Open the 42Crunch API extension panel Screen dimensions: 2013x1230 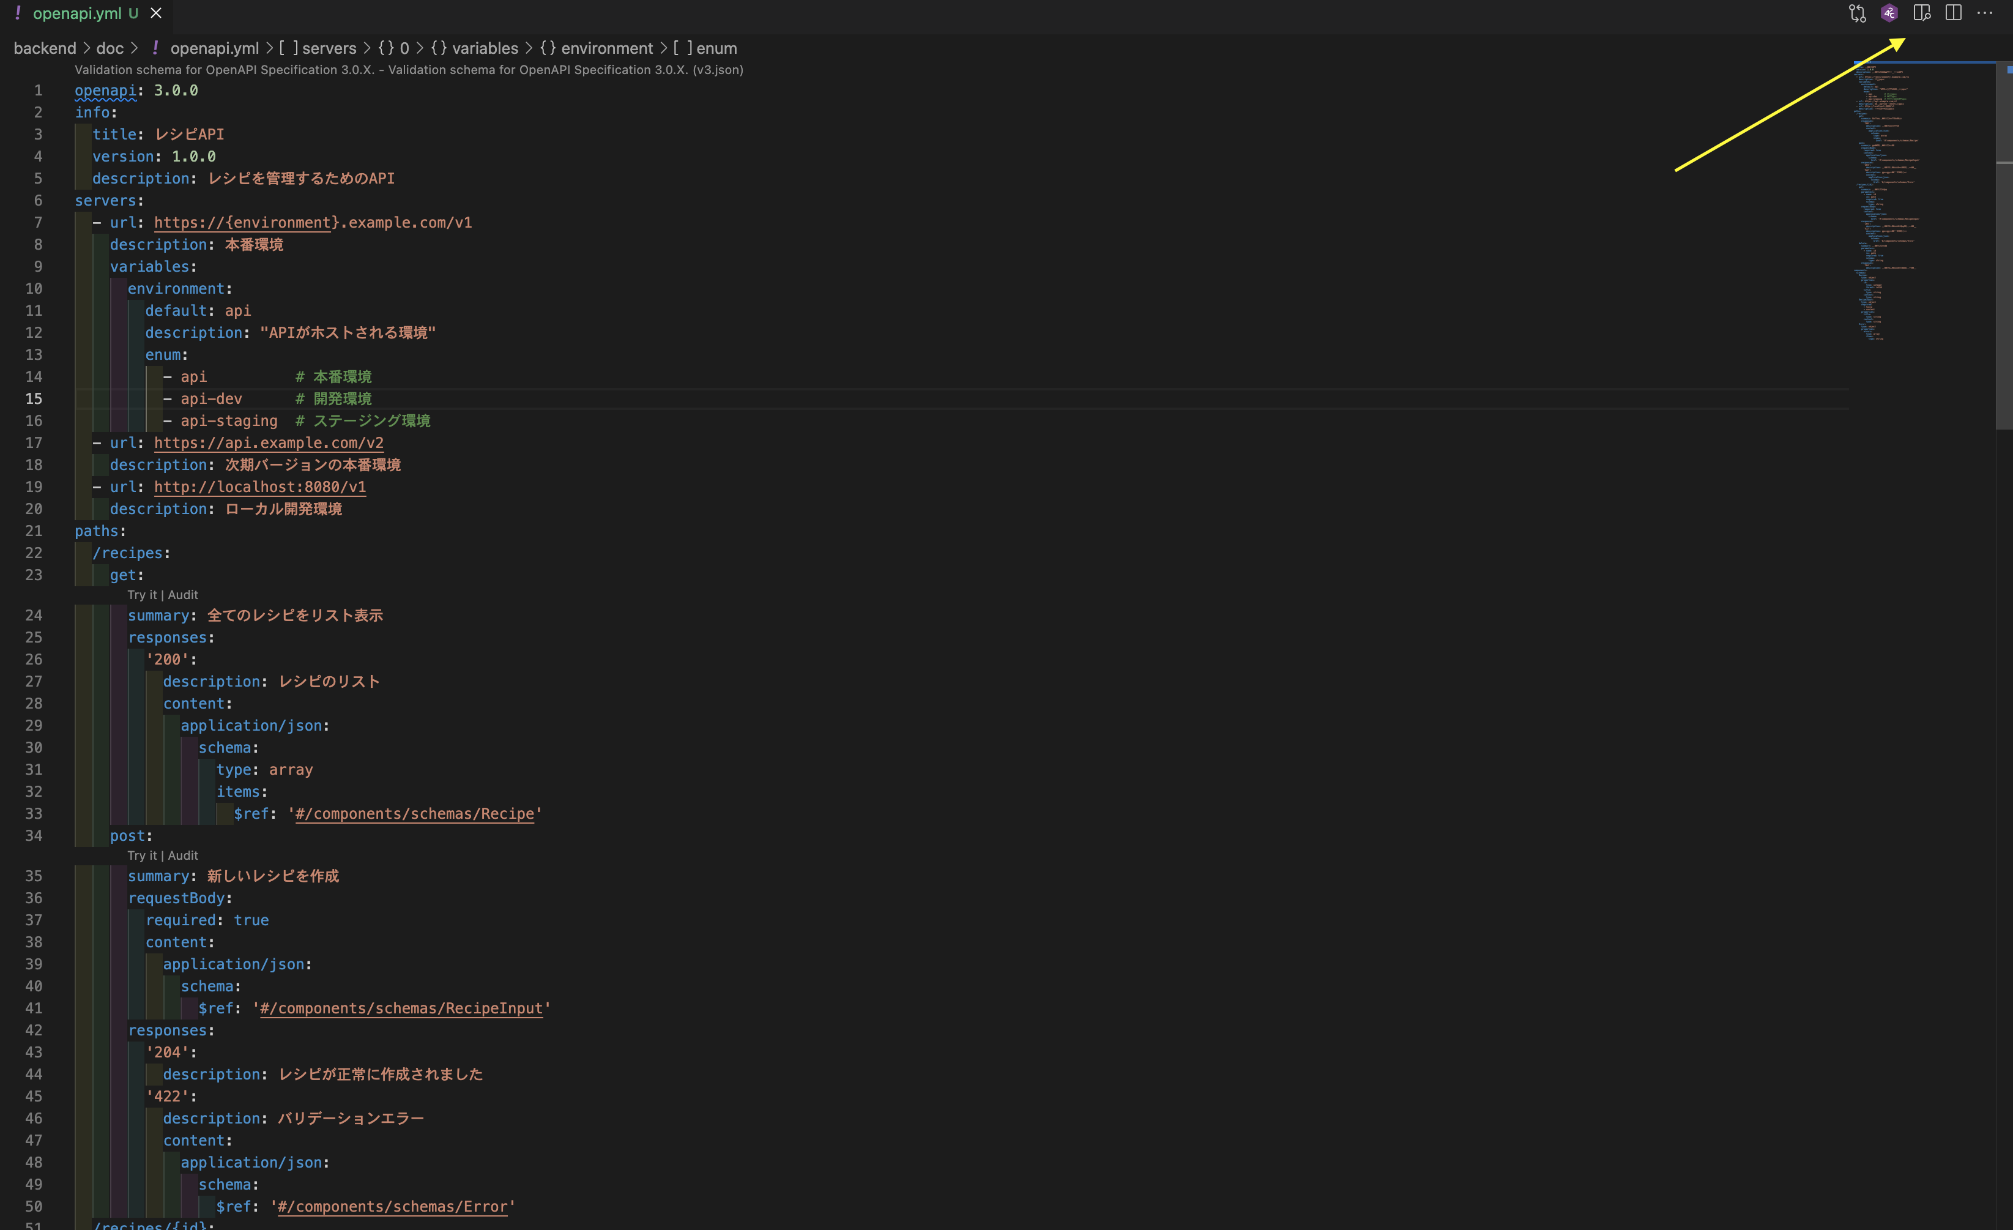[x=1889, y=13]
